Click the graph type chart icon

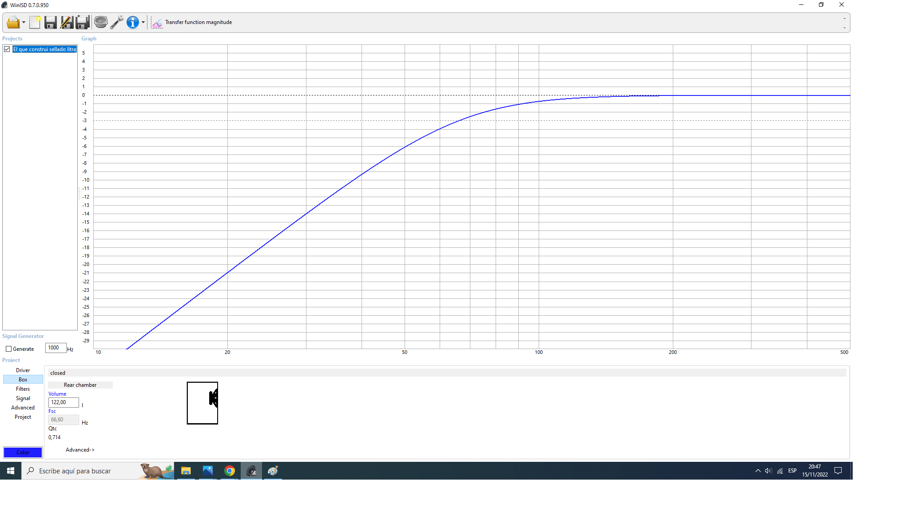pyautogui.click(x=157, y=22)
